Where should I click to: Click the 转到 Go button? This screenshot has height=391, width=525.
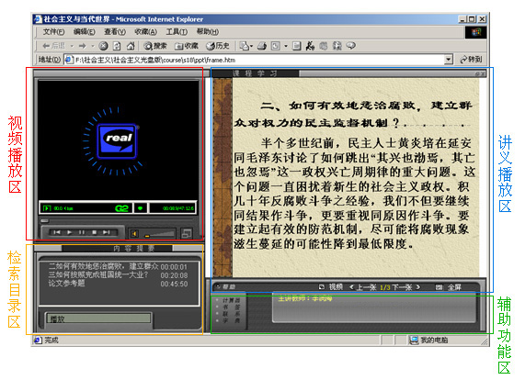471,60
